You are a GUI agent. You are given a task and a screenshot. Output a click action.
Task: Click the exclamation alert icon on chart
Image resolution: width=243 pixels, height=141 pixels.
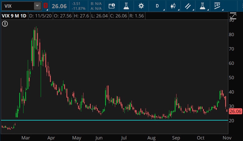[x=5, y=24]
